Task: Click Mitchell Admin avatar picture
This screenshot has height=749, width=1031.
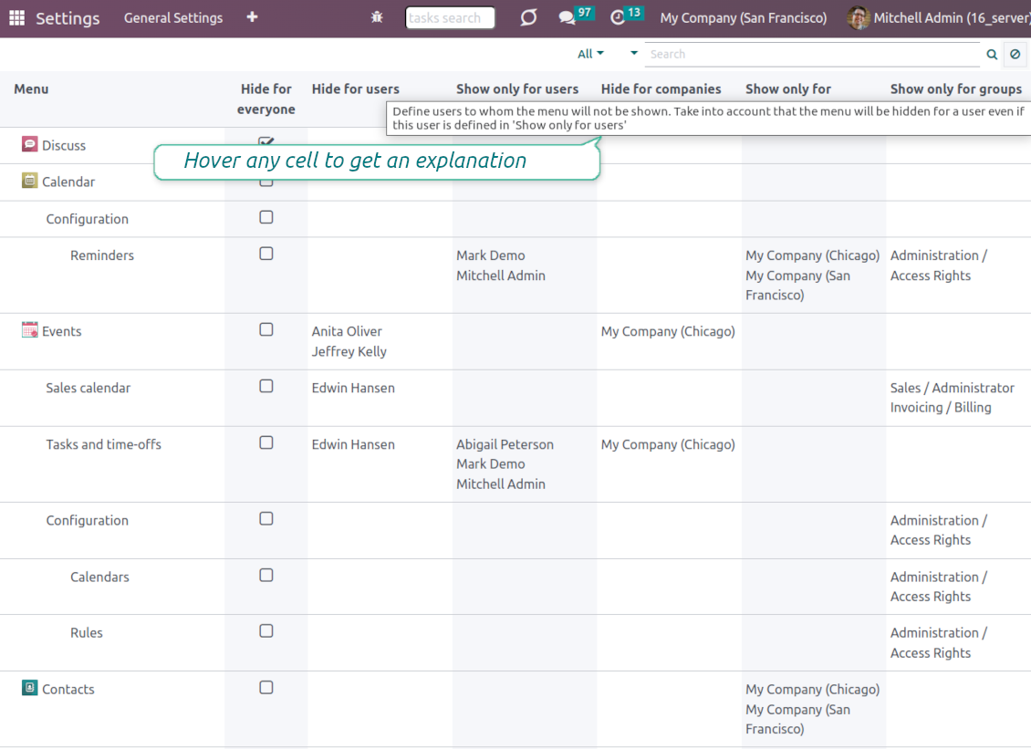Action: [858, 17]
